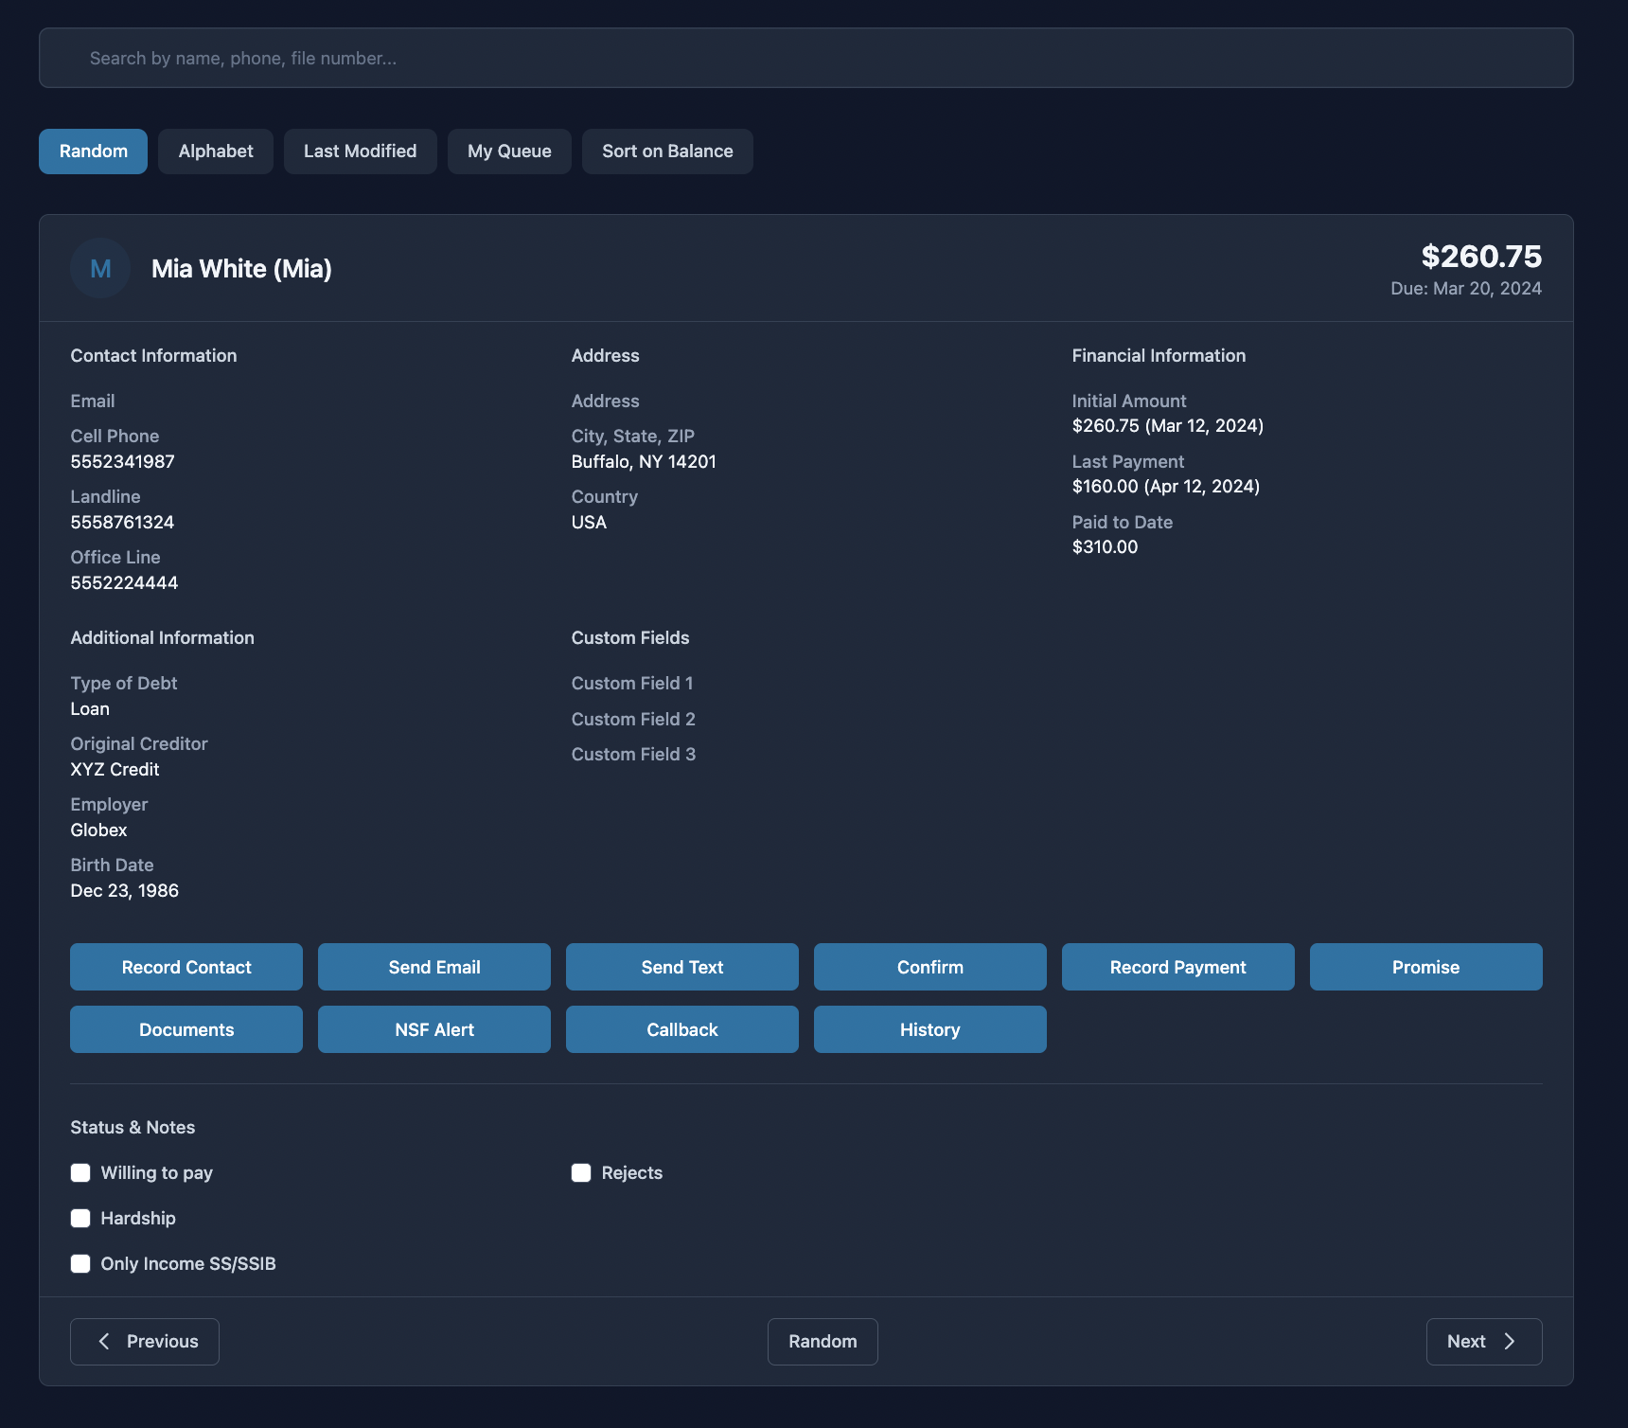Enable the Willing to pay checkbox

80,1172
